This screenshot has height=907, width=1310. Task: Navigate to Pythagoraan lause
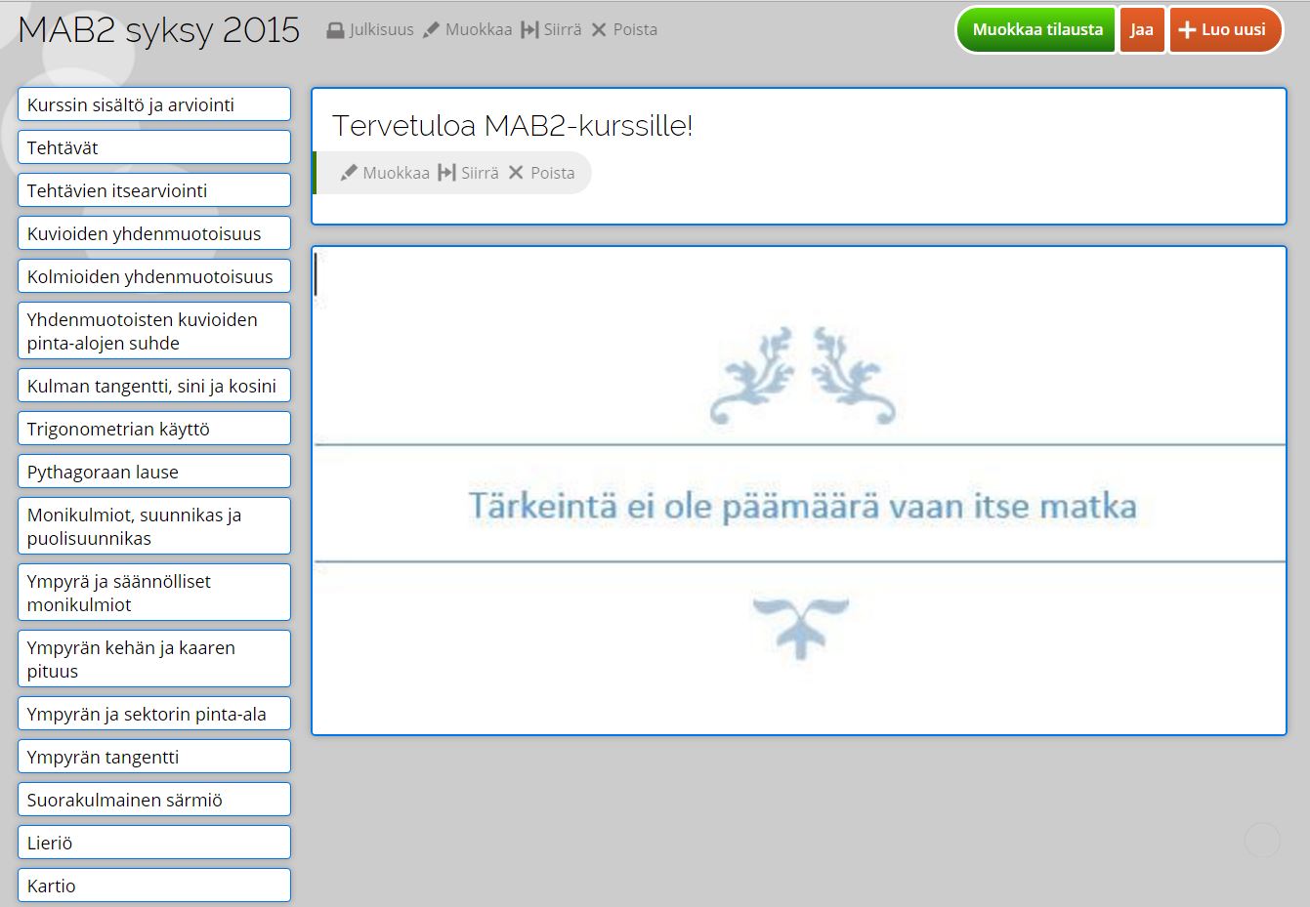[x=154, y=472]
